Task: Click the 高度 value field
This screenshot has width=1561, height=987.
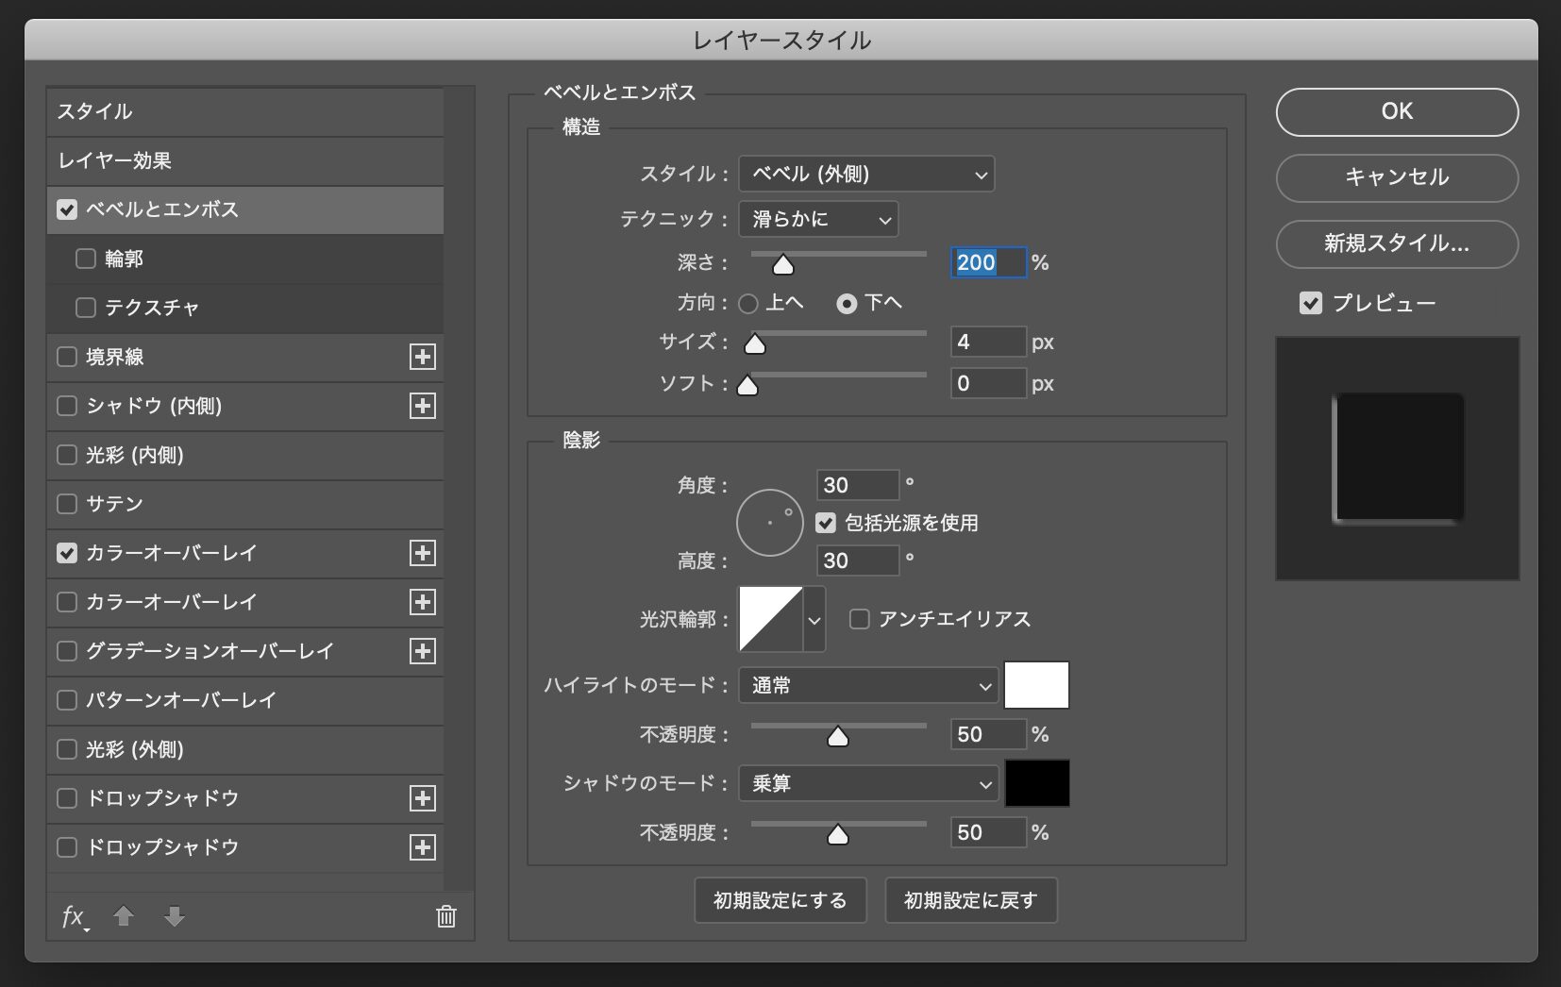Action: 858,560
